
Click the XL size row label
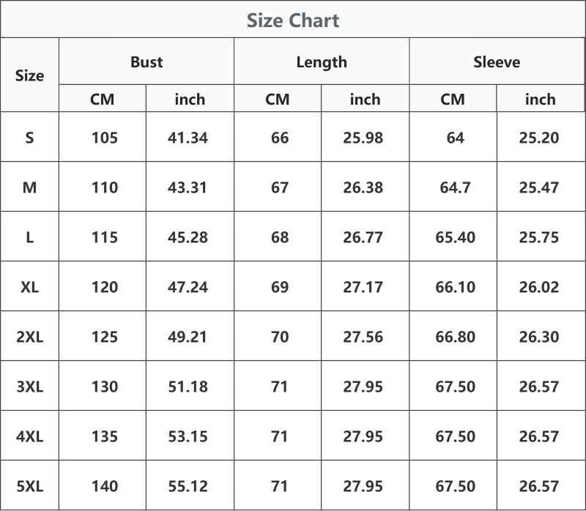(x=29, y=287)
